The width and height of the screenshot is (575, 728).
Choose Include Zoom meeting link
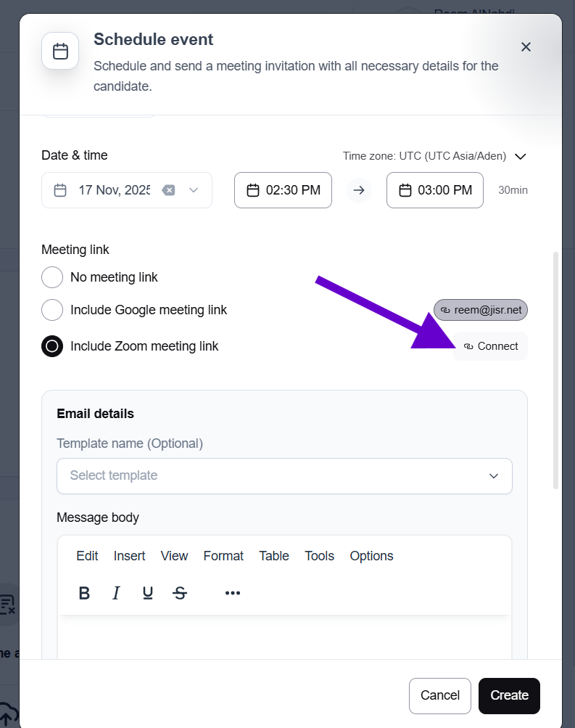click(52, 346)
